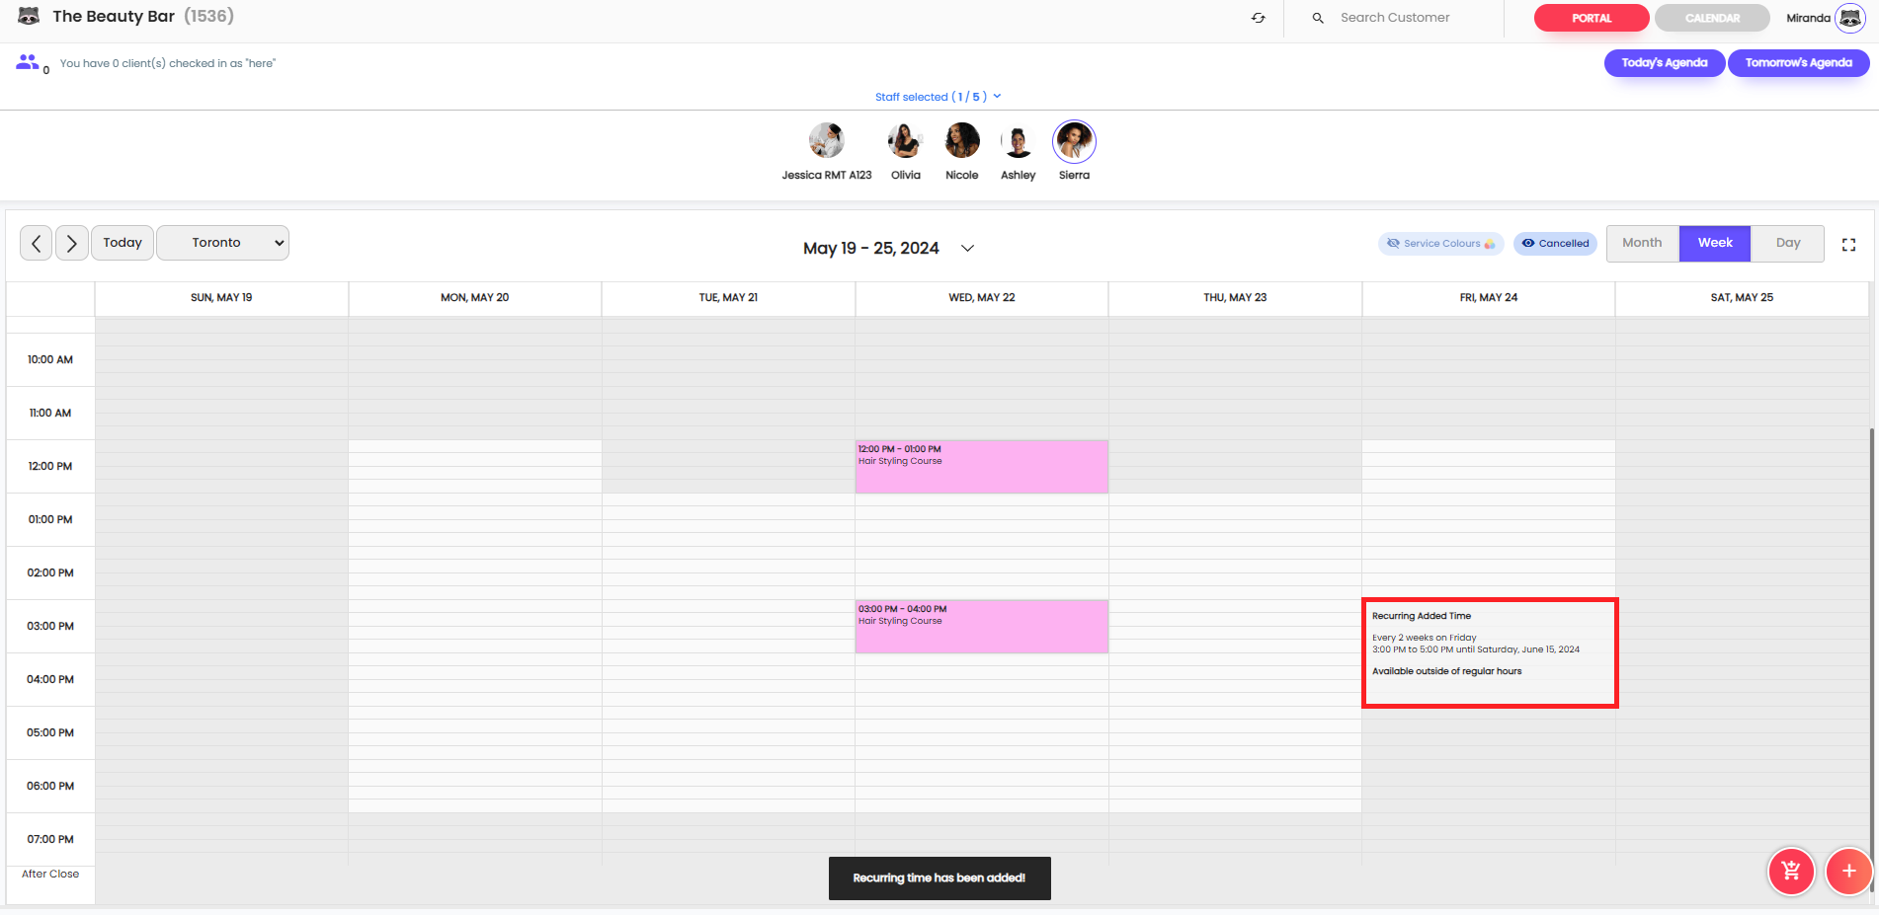Go to previous week arrow

point(37,243)
